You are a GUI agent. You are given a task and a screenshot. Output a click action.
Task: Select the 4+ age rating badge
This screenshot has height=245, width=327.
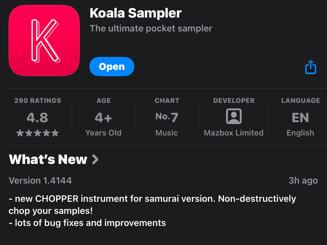coord(103,117)
